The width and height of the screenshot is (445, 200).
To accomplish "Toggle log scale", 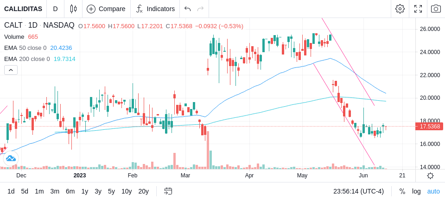I will tap(416, 191).
